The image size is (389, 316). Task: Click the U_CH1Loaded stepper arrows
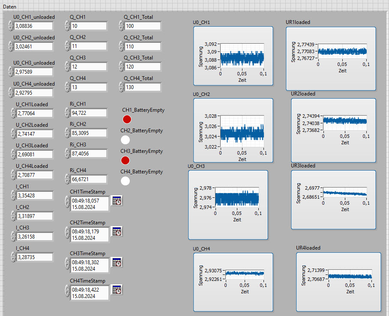[13, 113]
